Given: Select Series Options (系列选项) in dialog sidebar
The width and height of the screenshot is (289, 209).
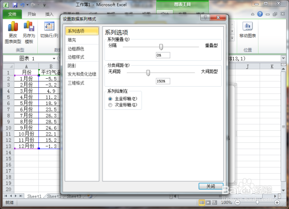Looking at the screenshot, I should coord(82,31).
